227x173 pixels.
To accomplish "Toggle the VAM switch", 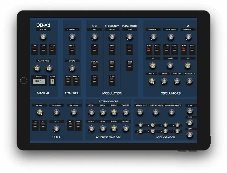I will [35, 50].
